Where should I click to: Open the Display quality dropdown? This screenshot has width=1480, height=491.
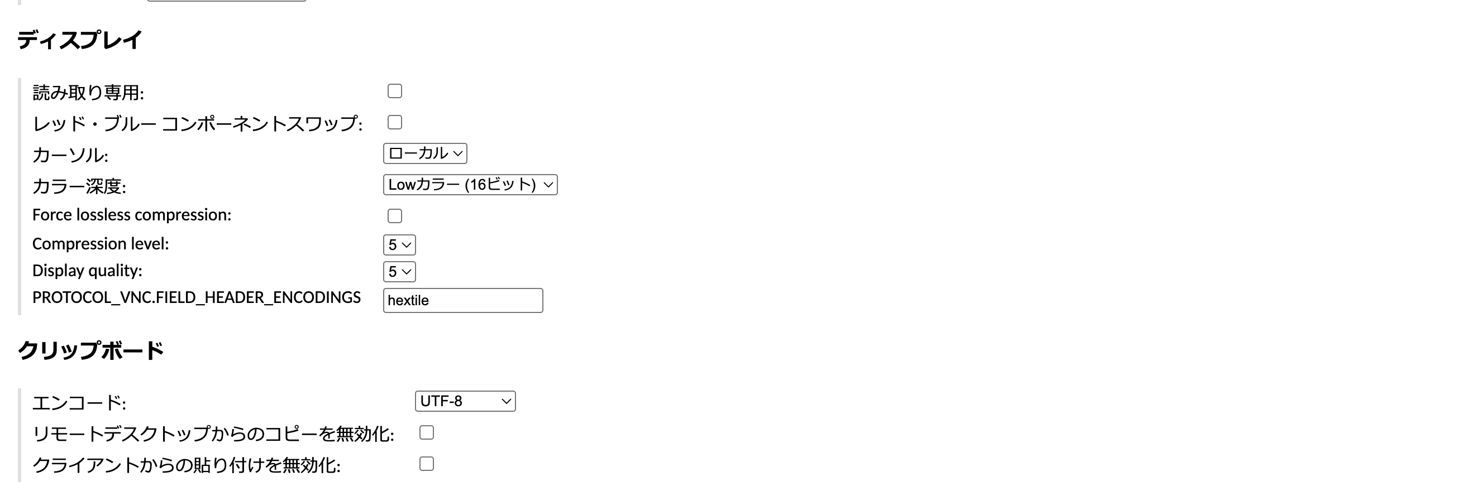[399, 272]
